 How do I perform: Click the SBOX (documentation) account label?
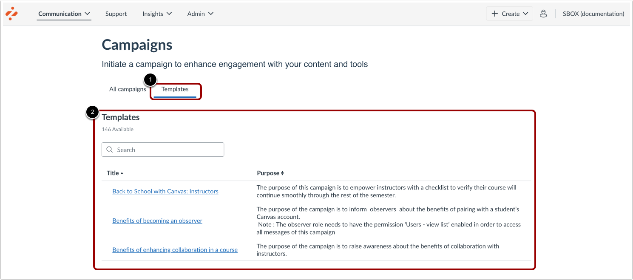(x=593, y=13)
